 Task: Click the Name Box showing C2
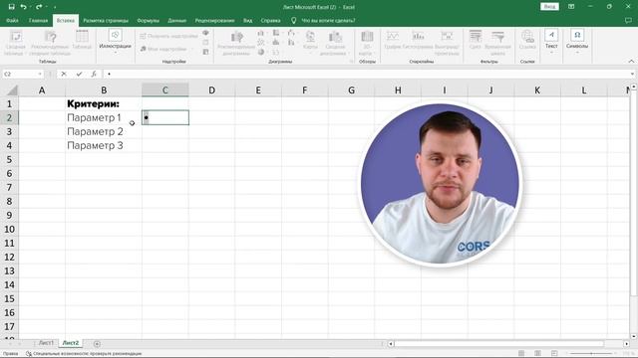click(20, 74)
